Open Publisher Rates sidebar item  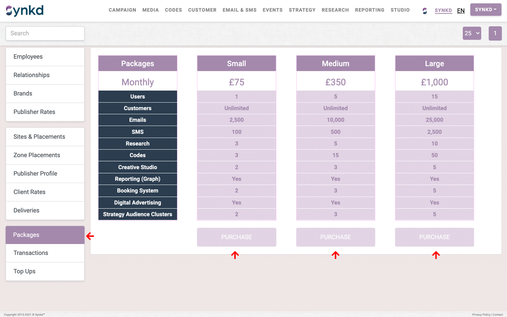pos(34,112)
